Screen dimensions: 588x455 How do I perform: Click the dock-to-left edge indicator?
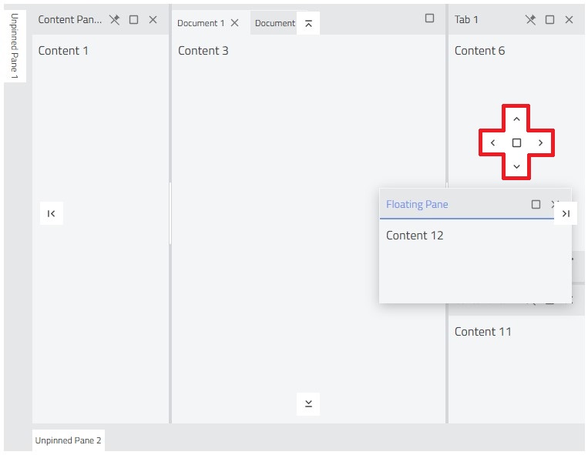pos(51,213)
